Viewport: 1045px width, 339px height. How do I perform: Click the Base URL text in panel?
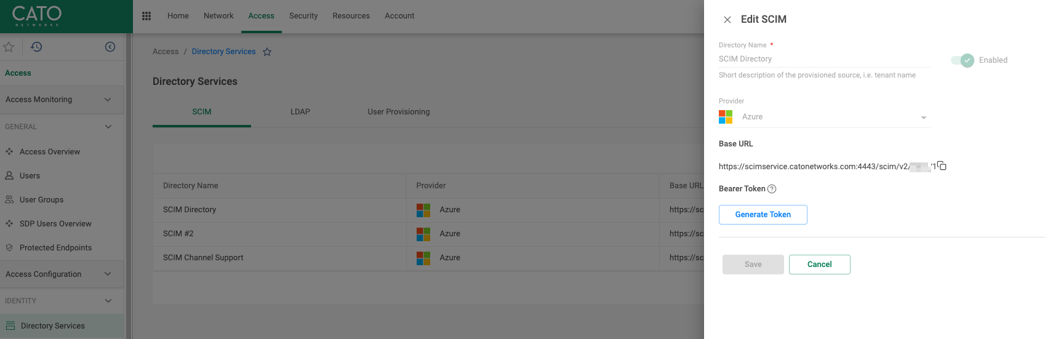tap(827, 167)
